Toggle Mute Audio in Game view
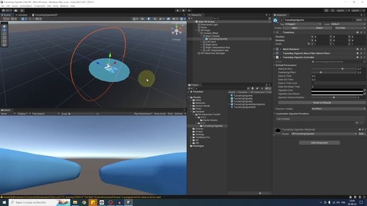This screenshot has width=367, height=206. click(160, 114)
